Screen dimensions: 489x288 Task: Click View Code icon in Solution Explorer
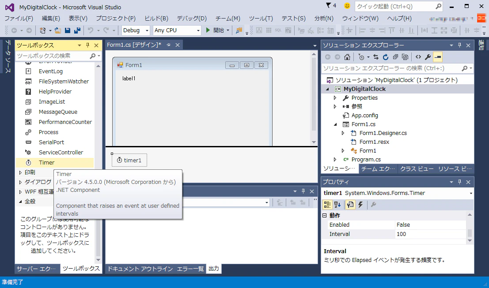pos(418,57)
